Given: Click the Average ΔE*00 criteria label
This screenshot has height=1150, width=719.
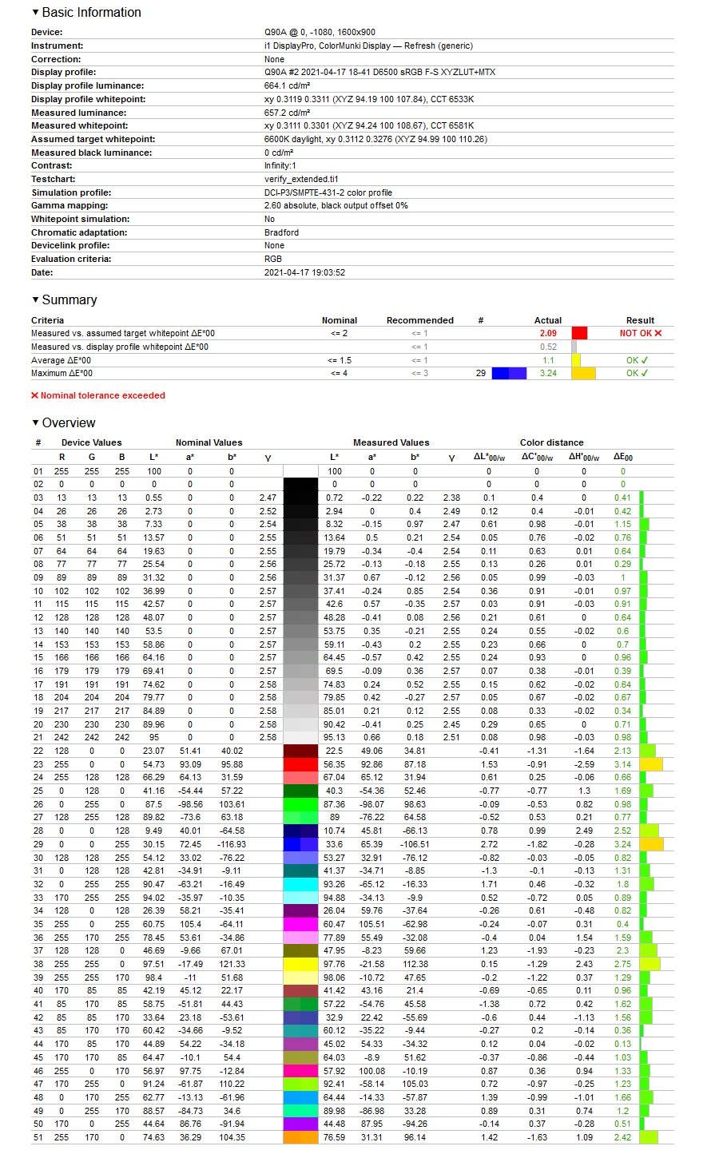Looking at the screenshot, I should point(62,360).
